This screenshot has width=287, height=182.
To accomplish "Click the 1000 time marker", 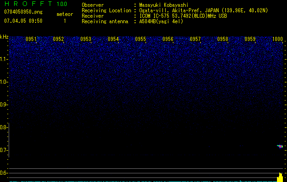I will point(278,39).
